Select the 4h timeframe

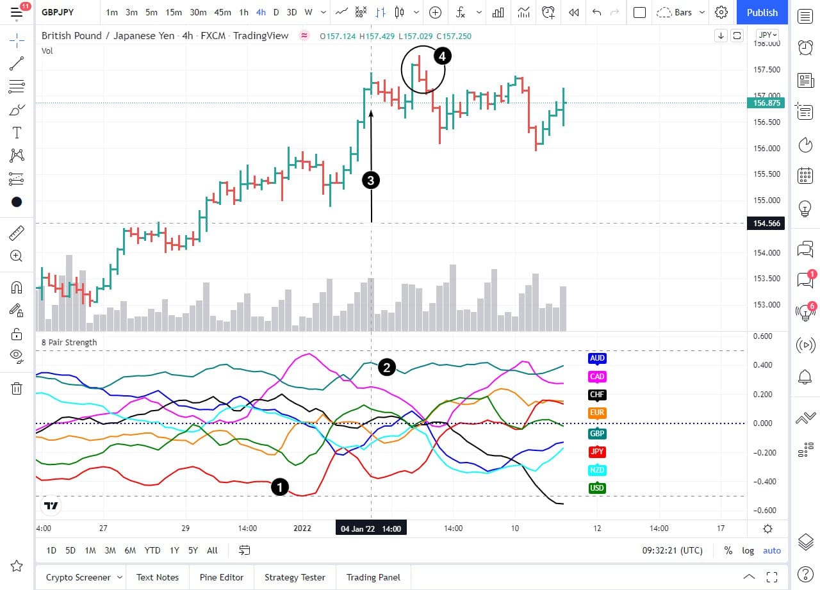click(261, 12)
